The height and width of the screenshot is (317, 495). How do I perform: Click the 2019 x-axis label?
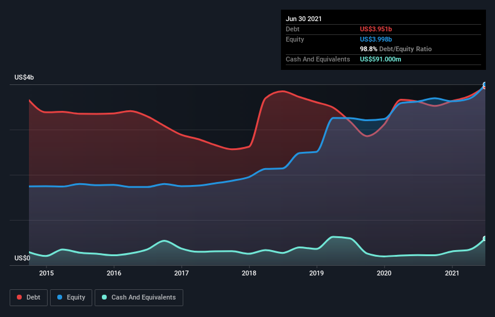317,273
